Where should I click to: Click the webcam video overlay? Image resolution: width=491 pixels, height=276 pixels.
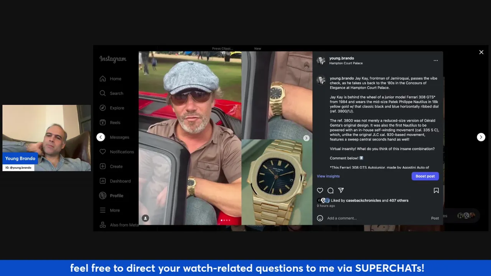(46, 138)
